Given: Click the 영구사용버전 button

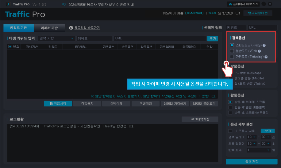Looking at the screenshot, I should pyautogui.click(x=258, y=13).
